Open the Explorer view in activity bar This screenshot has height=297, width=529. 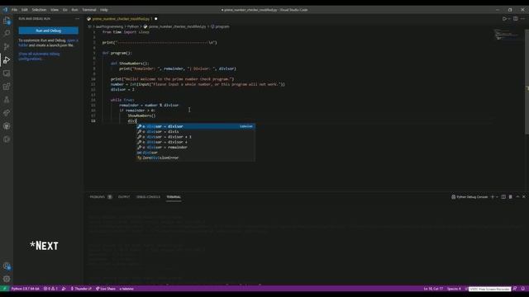(x=7, y=20)
